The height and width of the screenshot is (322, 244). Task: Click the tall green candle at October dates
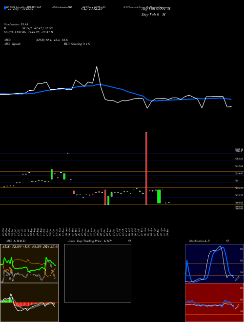(x=52, y=174)
